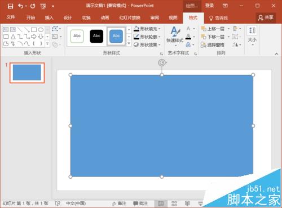Switch to the 审阅 (Review) tab
Screen dimensions: 282x208
pos(155,17)
